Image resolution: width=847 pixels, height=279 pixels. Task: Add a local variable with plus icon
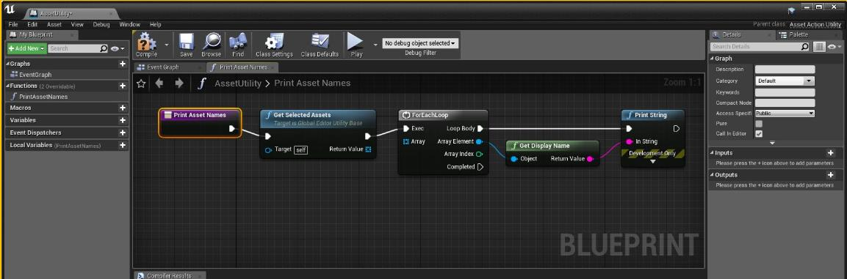click(123, 146)
